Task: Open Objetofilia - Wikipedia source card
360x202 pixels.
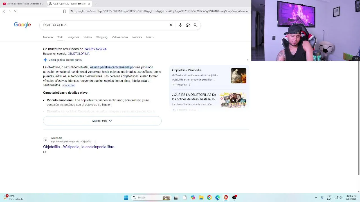Action: coord(186,70)
